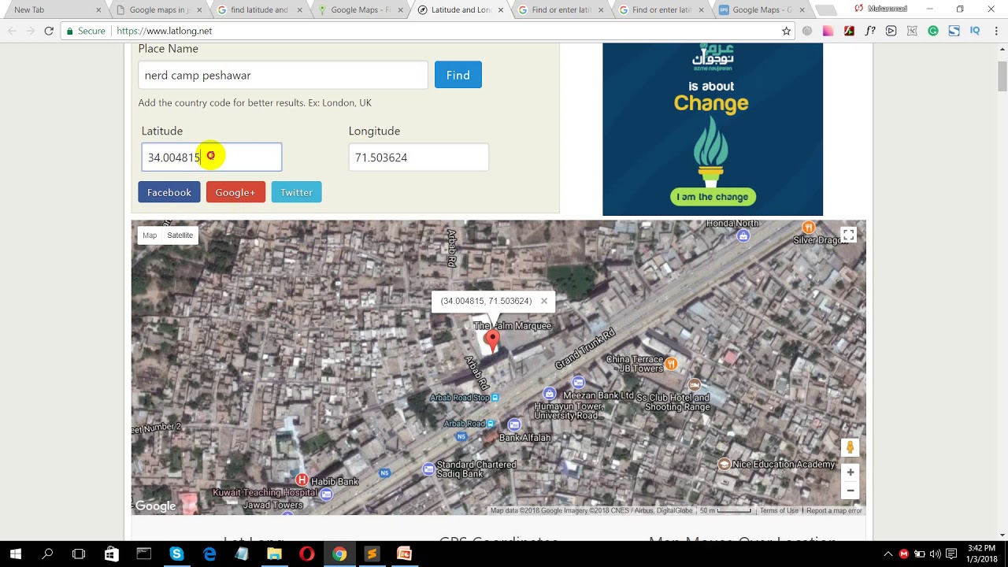This screenshot has width=1008, height=567.
Task: Zoom in on the map
Action: (850, 472)
